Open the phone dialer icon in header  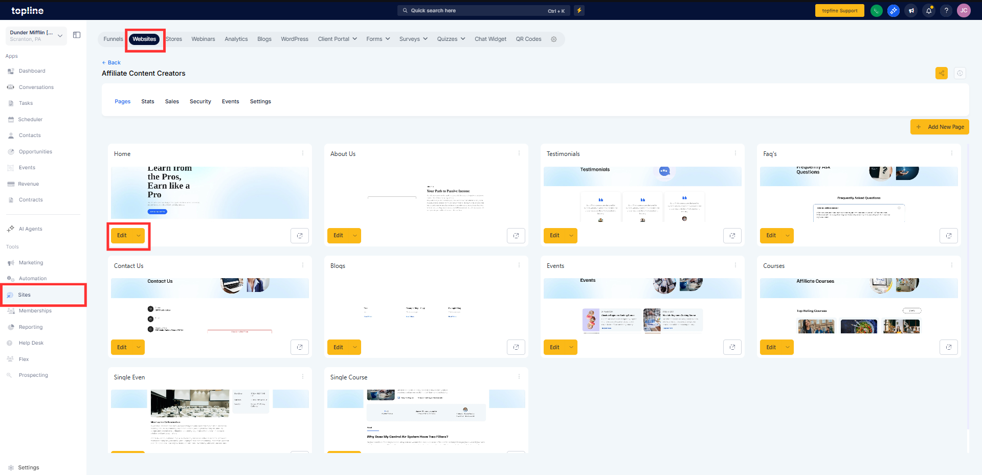(x=876, y=11)
